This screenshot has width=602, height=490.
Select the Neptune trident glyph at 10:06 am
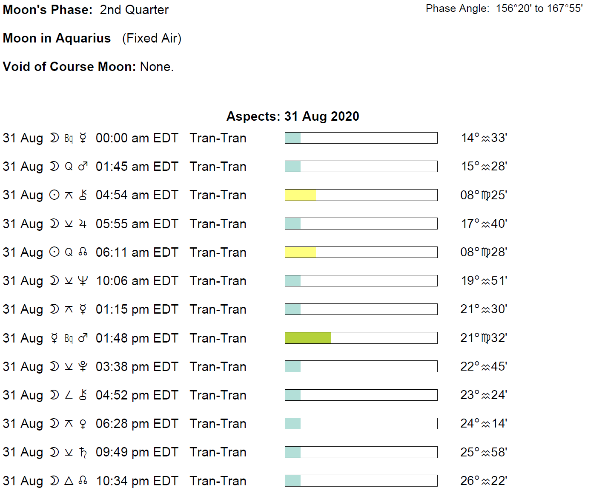[x=83, y=281]
